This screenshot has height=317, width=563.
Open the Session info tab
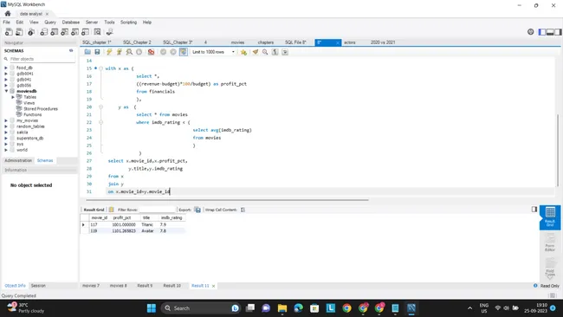[x=38, y=286]
